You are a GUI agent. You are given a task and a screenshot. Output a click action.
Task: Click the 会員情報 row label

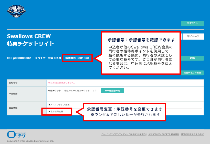13,108
